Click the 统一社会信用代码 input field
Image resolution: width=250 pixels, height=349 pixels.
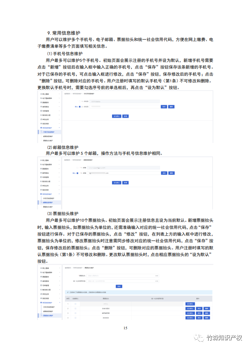123,281
